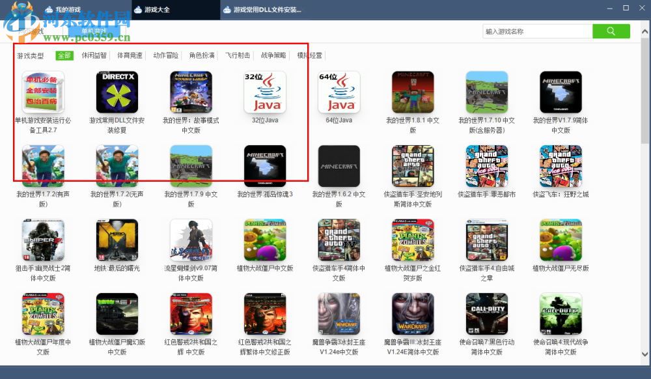Filter games by 休闲益智 category
The width and height of the screenshot is (651, 379).
(x=94, y=55)
